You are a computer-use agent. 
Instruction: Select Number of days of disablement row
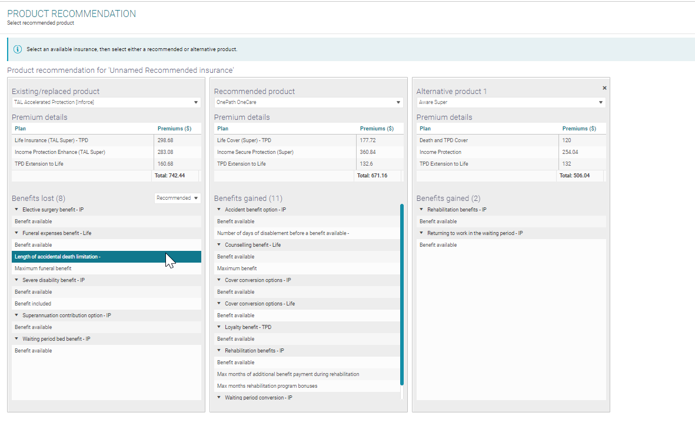[x=307, y=233]
